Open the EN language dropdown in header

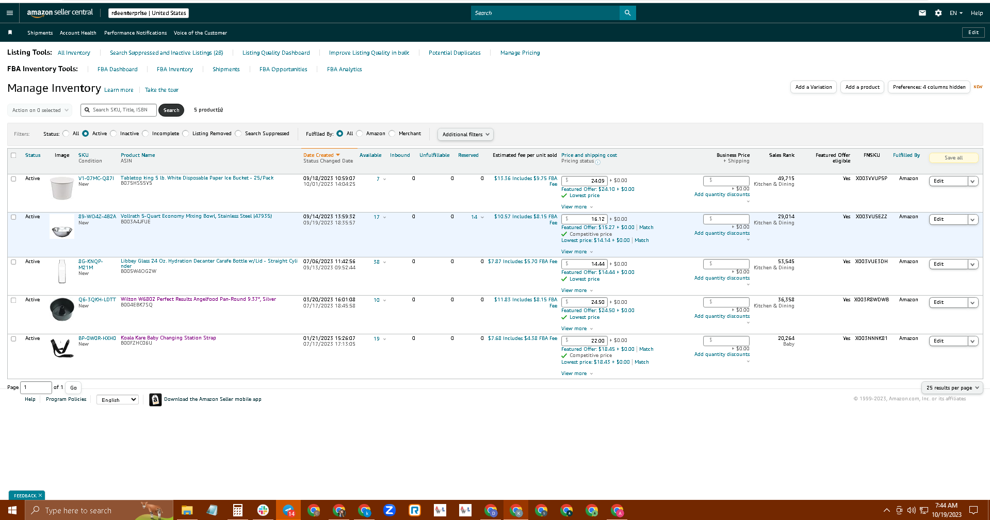click(956, 13)
